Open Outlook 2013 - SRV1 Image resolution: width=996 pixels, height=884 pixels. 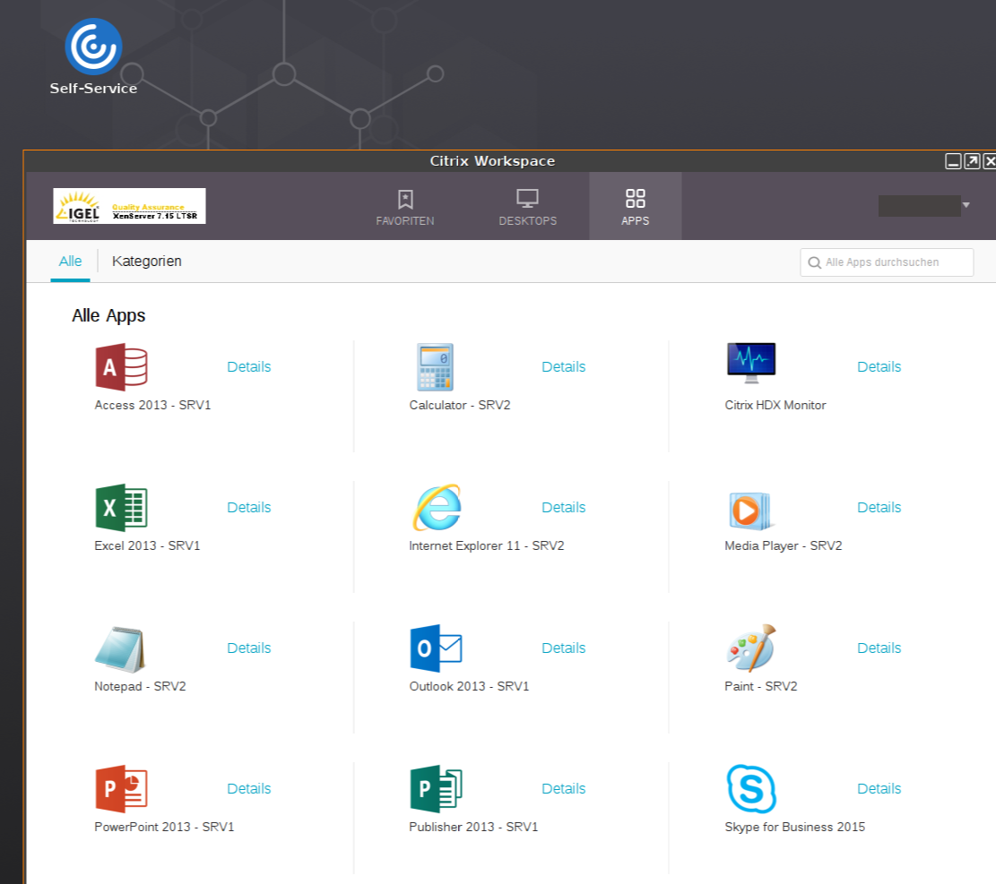437,648
